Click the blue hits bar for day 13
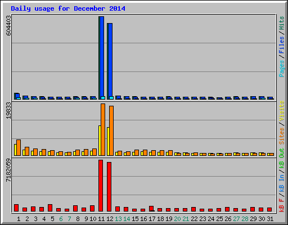 pos(119,97)
